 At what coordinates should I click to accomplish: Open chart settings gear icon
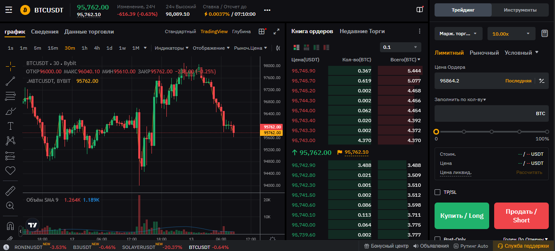pos(273,239)
